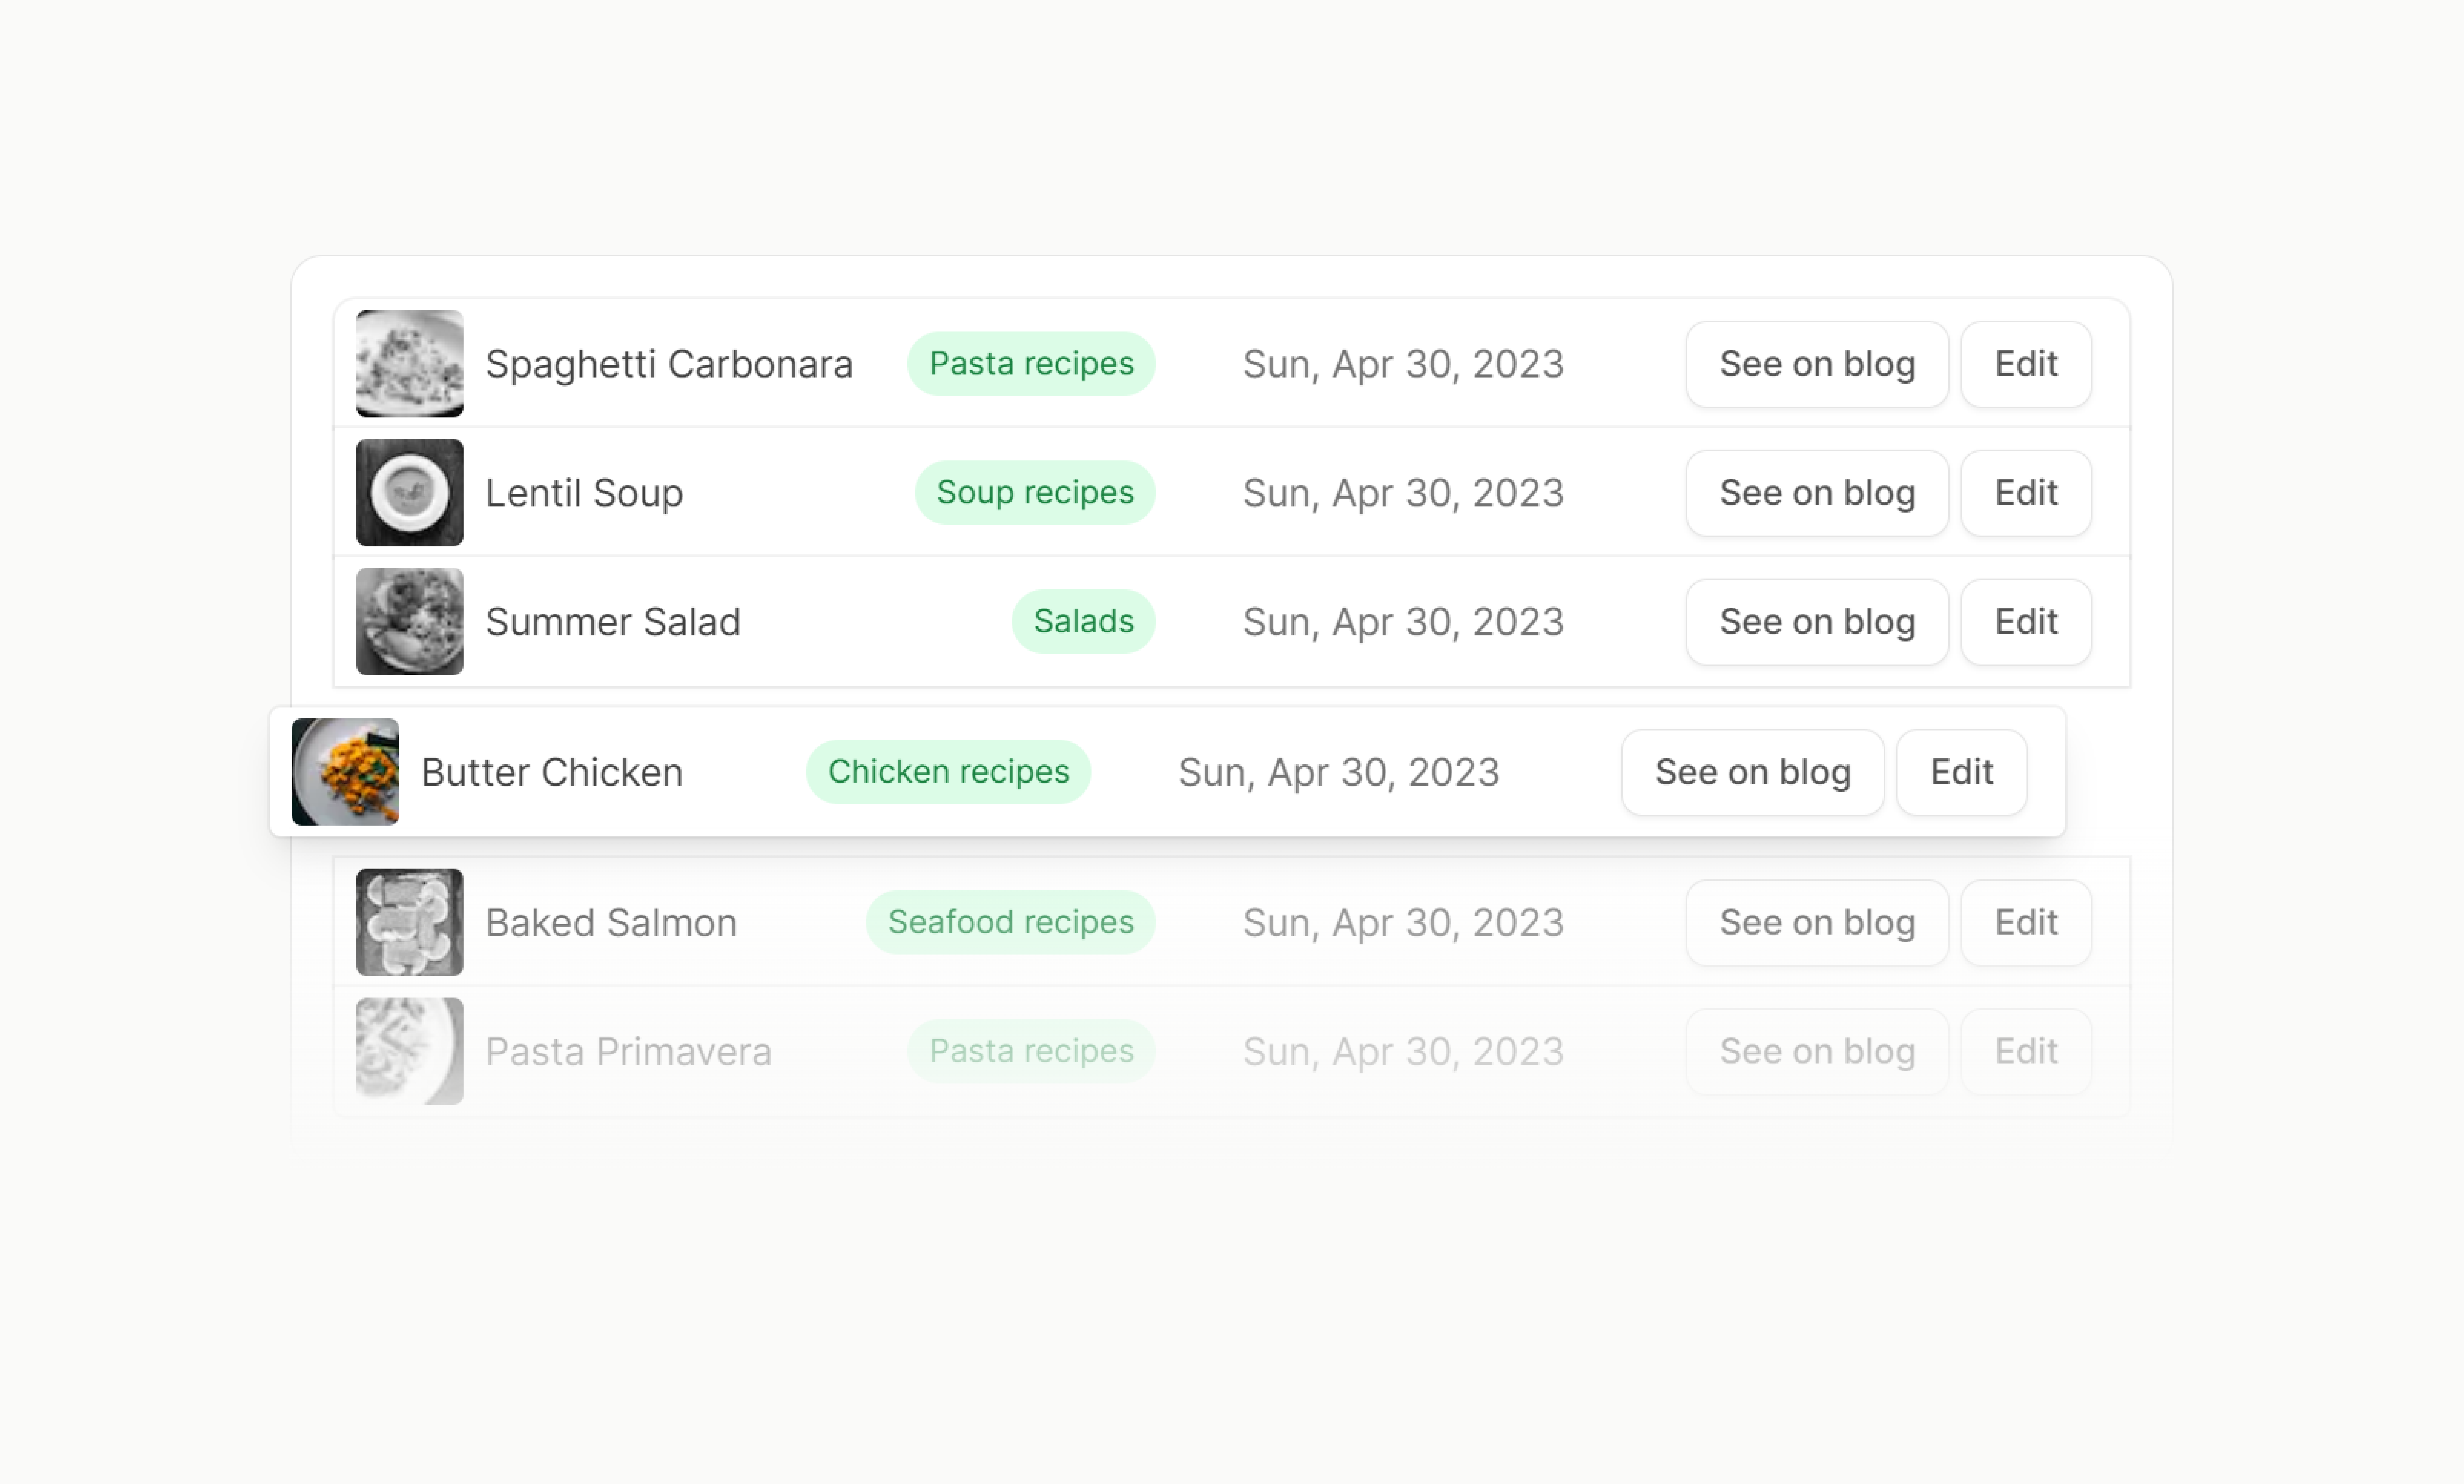The image size is (2464, 1484).
Task: Edit the Baked Salmon entry
Action: 2025,922
